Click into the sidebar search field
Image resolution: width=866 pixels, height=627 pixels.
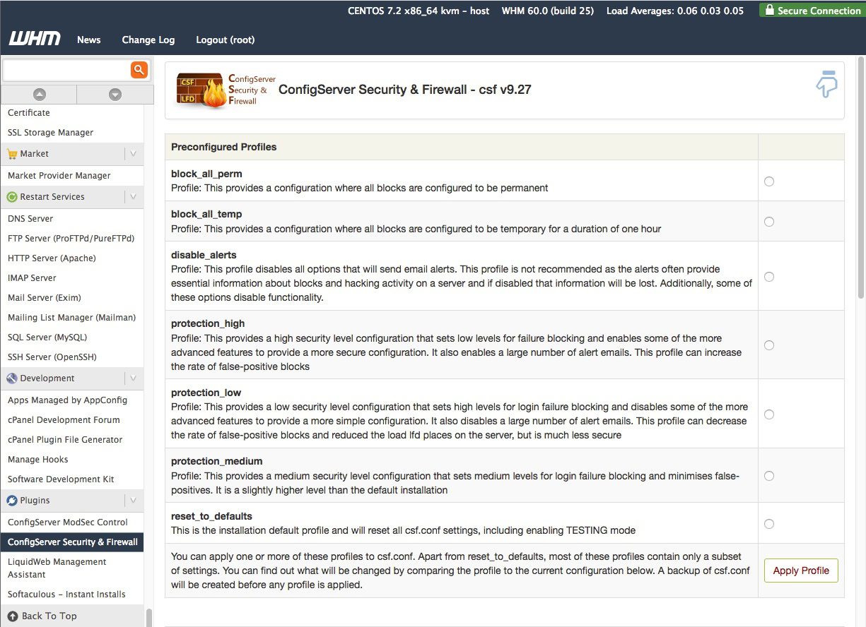[x=66, y=70]
